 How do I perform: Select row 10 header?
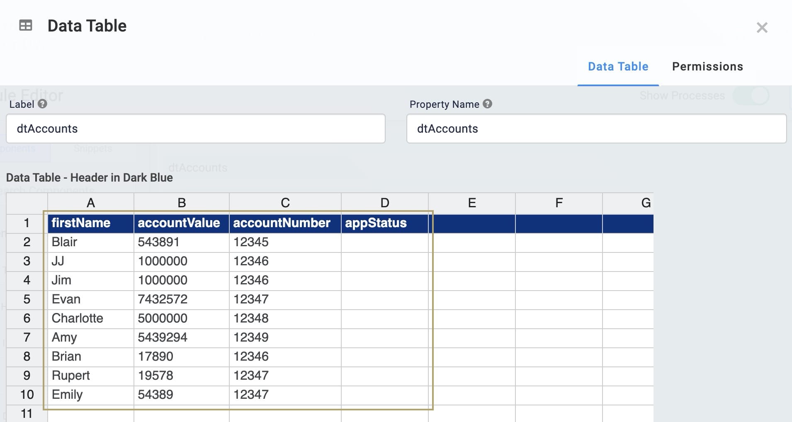pyautogui.click(x=27, y=395)
